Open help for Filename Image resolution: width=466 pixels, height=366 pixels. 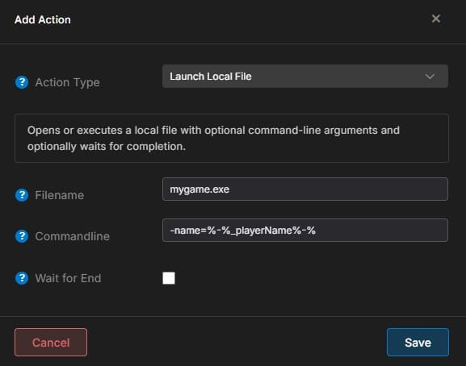point(22,195)
